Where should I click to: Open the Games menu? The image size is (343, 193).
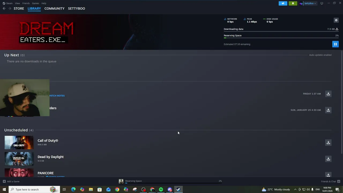tap(36, 3)
